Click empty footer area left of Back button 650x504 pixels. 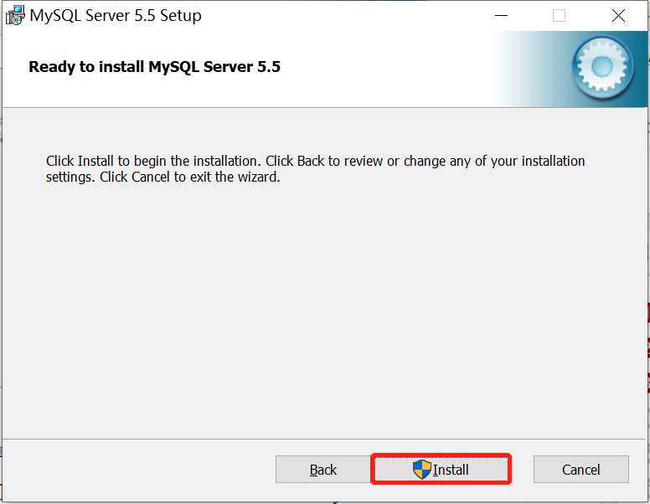pos(134,470)
